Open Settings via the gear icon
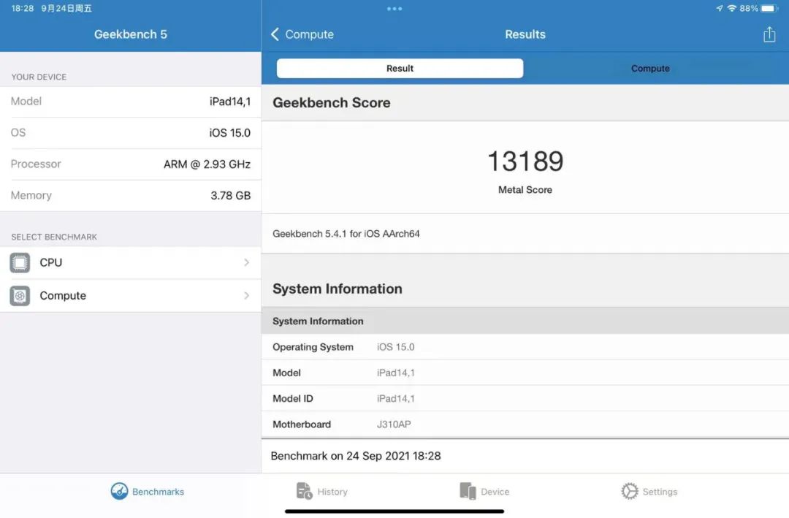 629,491
